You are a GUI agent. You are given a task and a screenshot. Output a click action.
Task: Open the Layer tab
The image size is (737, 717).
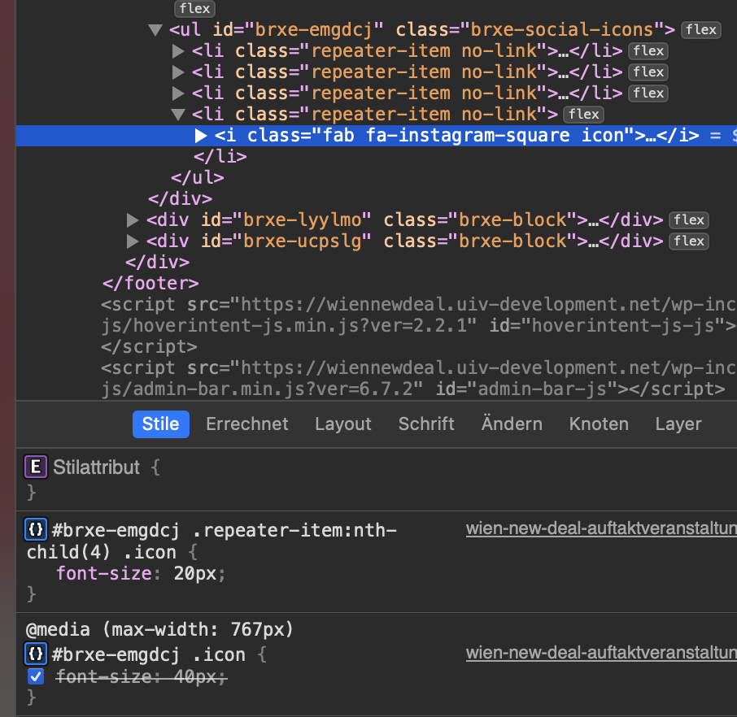678,424
